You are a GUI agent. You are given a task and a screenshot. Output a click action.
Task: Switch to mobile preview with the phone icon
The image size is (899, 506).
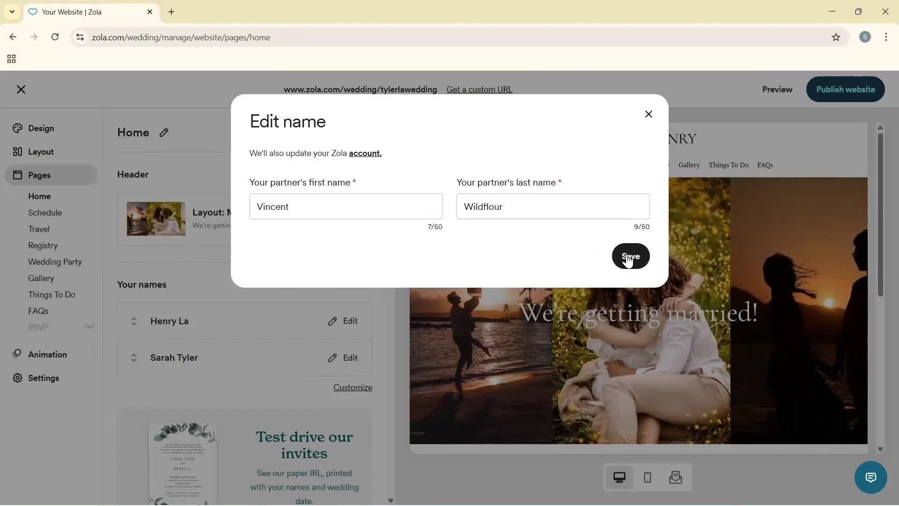[647, 477]
